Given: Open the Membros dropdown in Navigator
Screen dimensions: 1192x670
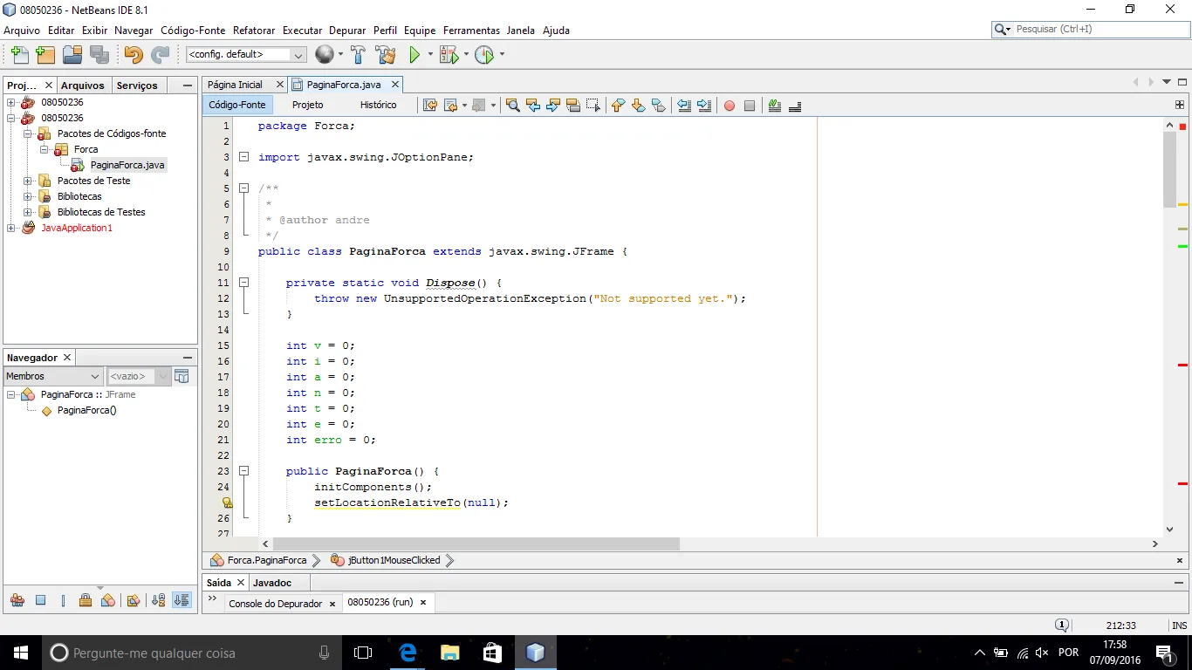Looking at the screenshot, I should pyautogui.click(x=53, y=376).
